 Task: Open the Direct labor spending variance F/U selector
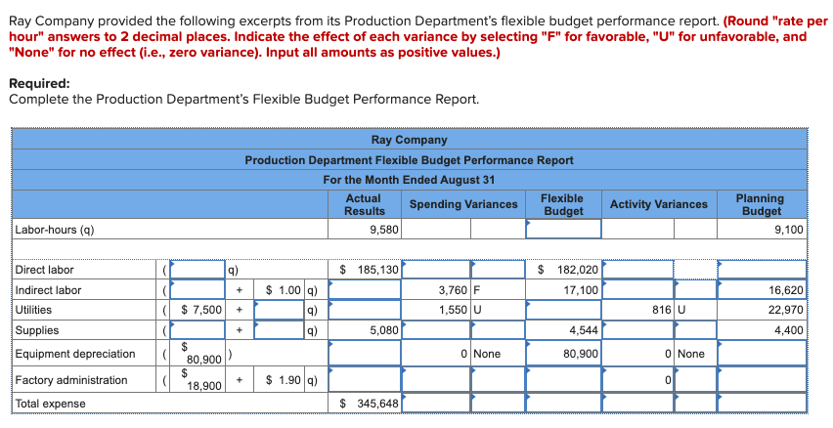[x=498, y=270]
